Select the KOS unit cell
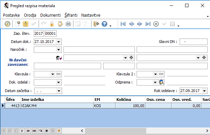This screenshot has width=210, height=135. pyautogui.click(x=104, y=106)
